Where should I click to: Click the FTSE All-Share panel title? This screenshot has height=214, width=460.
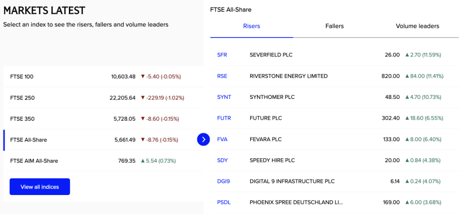pos(231,10)
